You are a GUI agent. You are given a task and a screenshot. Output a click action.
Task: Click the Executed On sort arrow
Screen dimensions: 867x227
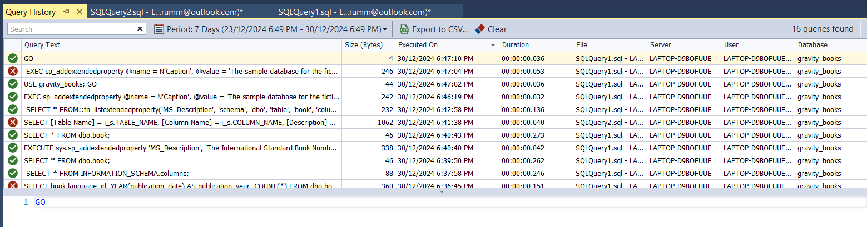492,45
